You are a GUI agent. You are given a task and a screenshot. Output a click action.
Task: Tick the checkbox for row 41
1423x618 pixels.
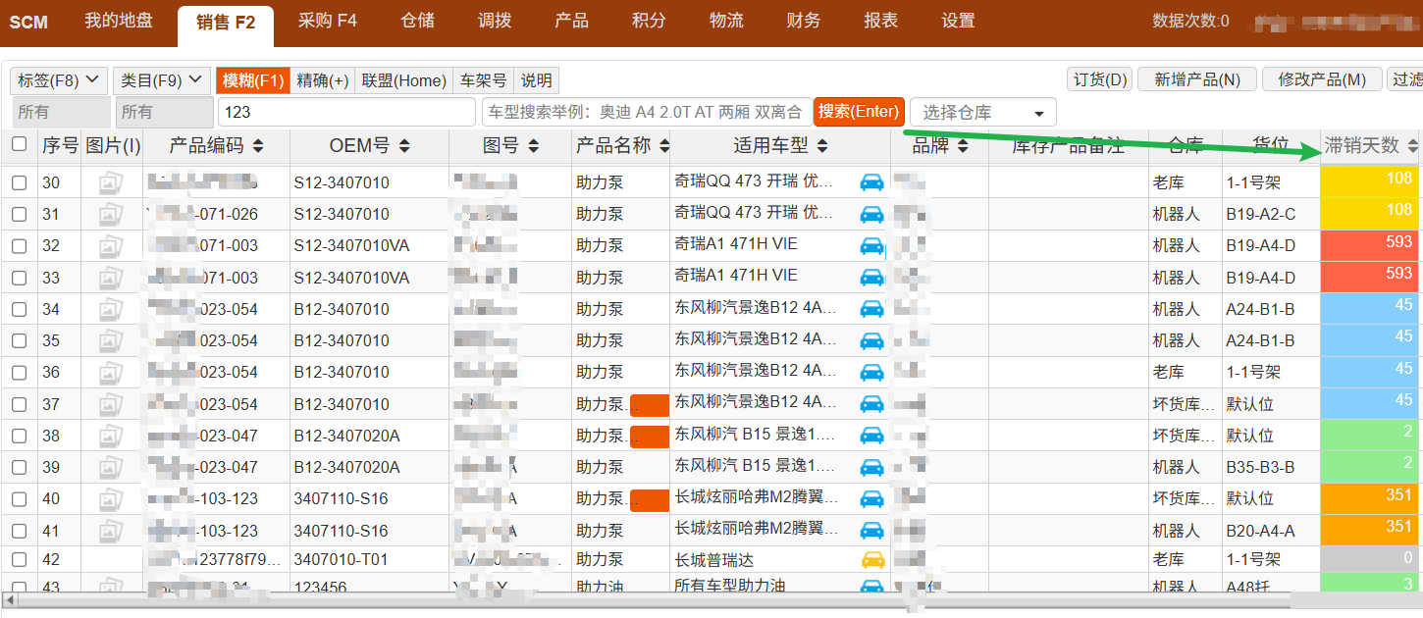pos(20,531)
